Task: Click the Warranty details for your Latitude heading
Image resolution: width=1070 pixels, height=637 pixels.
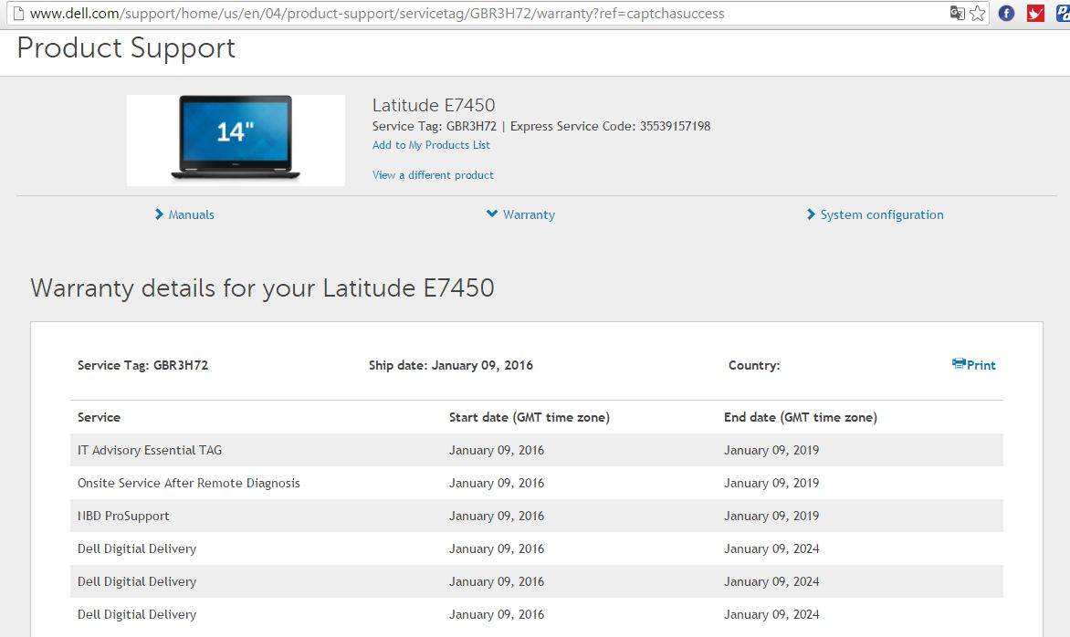Action: click(x=262, y=287)
